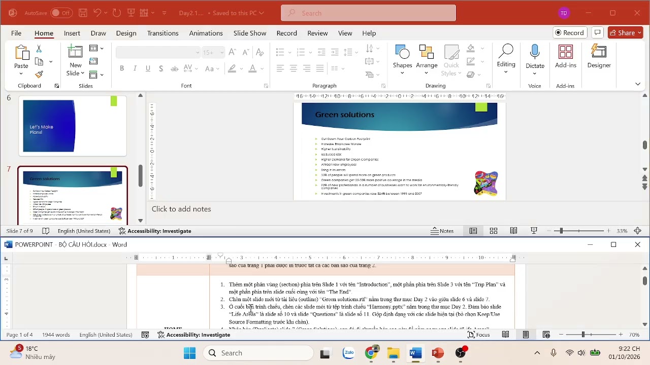
Task: Click the Save icon in title bar
Action: pyautogui.click(x=83, y=13)
